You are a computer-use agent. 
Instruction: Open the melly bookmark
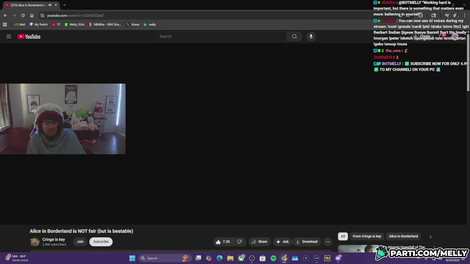[150, 25]
